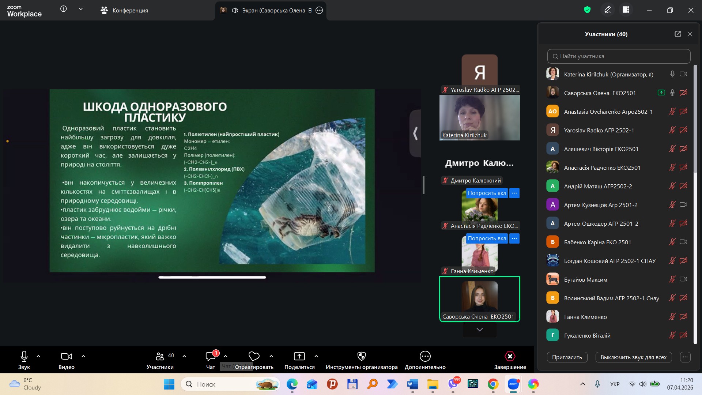Expand audio options arrow next to Звук
The width and height of the screenshot is (702, 395).
pos(38,356)
